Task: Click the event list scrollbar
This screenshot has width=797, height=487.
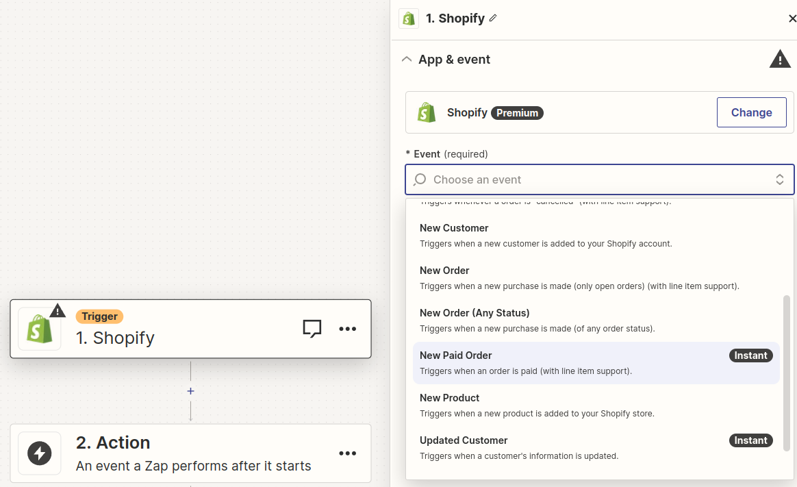Action: tap(786, 373)
